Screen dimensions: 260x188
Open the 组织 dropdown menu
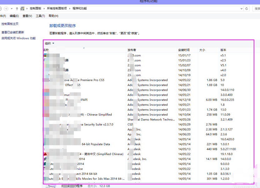(x=48, y=43)
